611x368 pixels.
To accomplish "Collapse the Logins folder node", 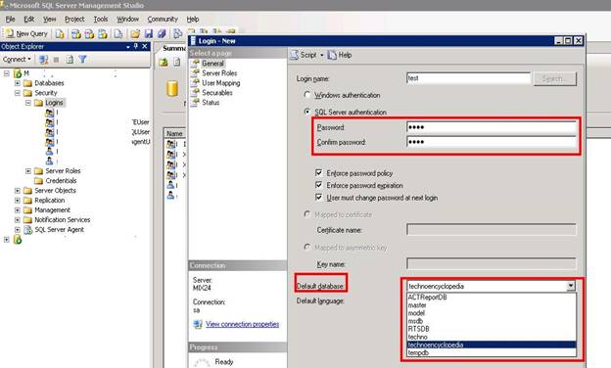I will pyautogui.click(x=28, y=103).
